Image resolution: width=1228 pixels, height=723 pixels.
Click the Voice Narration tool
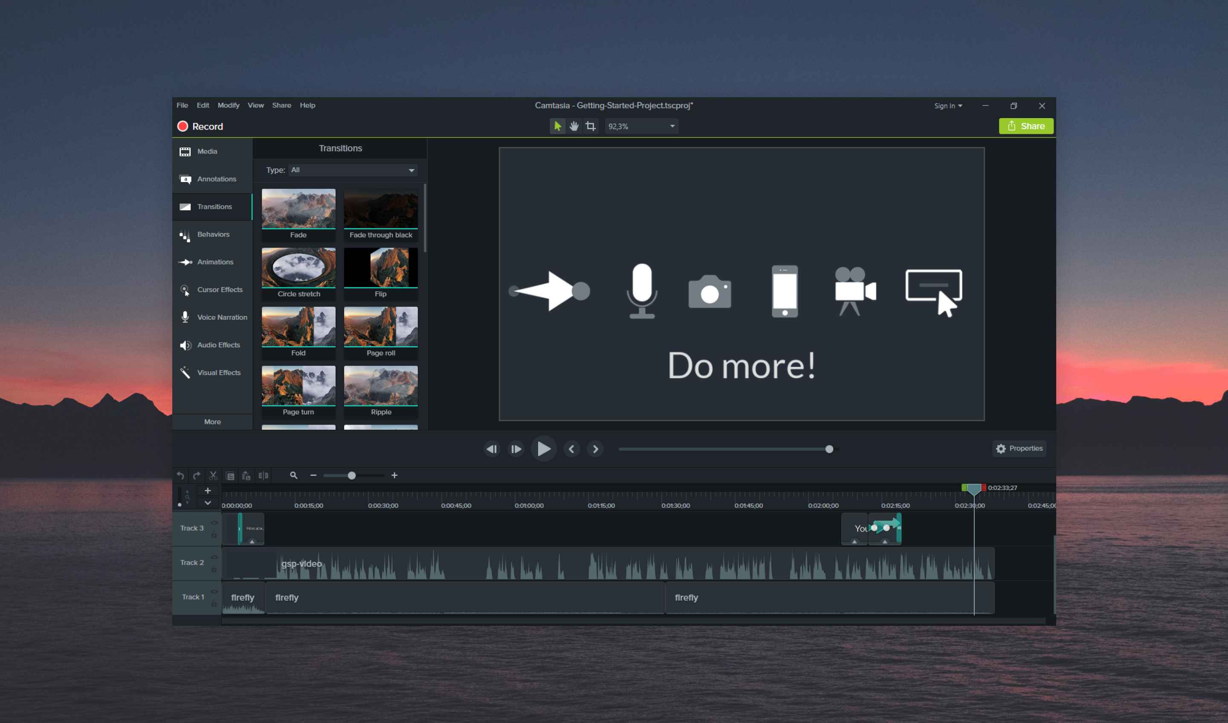[x=214, y=317]
